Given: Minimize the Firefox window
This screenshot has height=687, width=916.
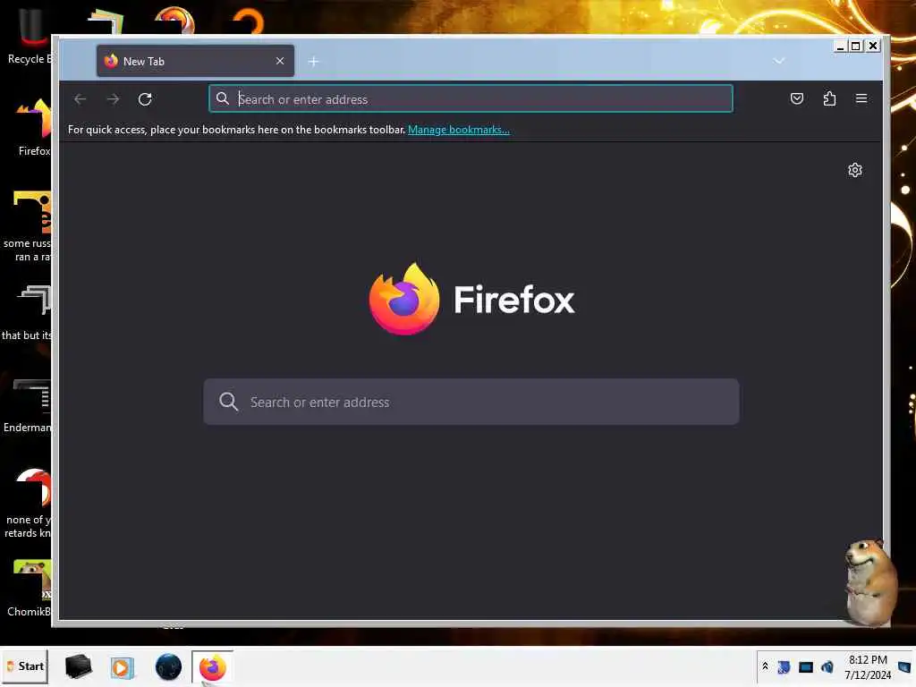Looking at the screenshot, I should 840,47.
